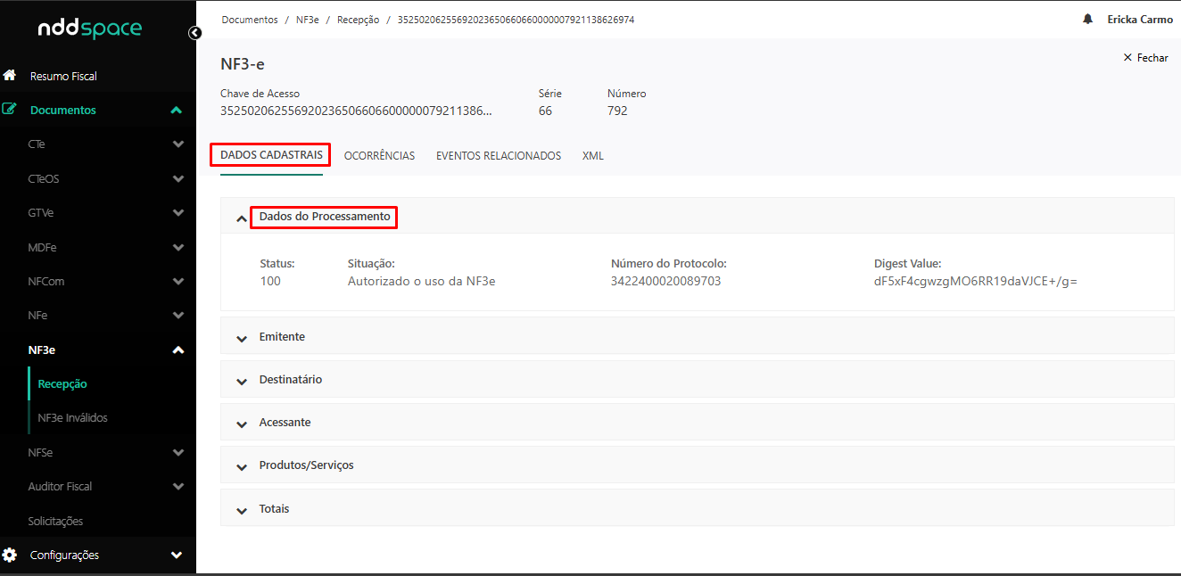Expand the NFe sidebar menu

coord(178,316)
